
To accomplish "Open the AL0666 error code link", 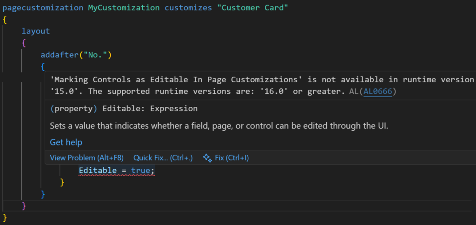I will pos(377,92).
